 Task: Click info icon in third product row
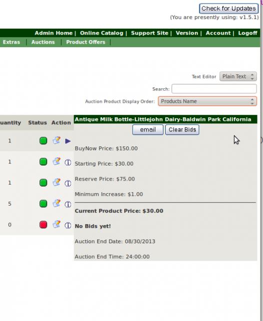(x=68, y=184)
